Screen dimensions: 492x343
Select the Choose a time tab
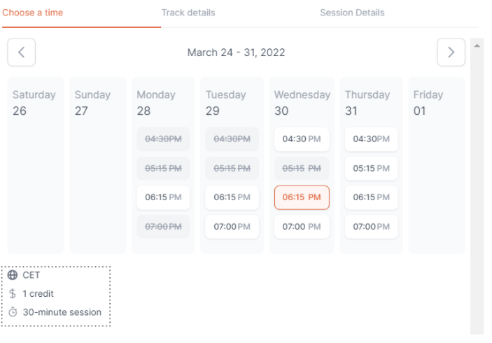coord(33,13)
